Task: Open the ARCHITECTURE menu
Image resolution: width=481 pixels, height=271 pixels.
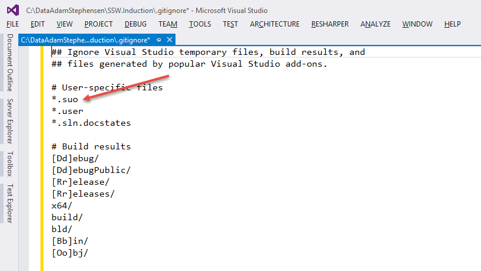Action: click(274, 24)
